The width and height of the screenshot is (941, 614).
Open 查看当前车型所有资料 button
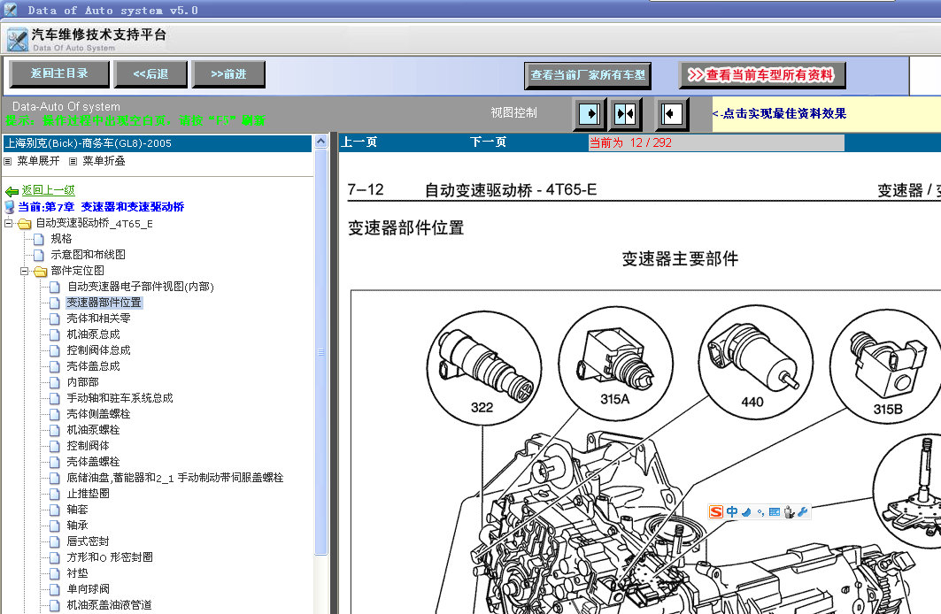pos(762,75)
